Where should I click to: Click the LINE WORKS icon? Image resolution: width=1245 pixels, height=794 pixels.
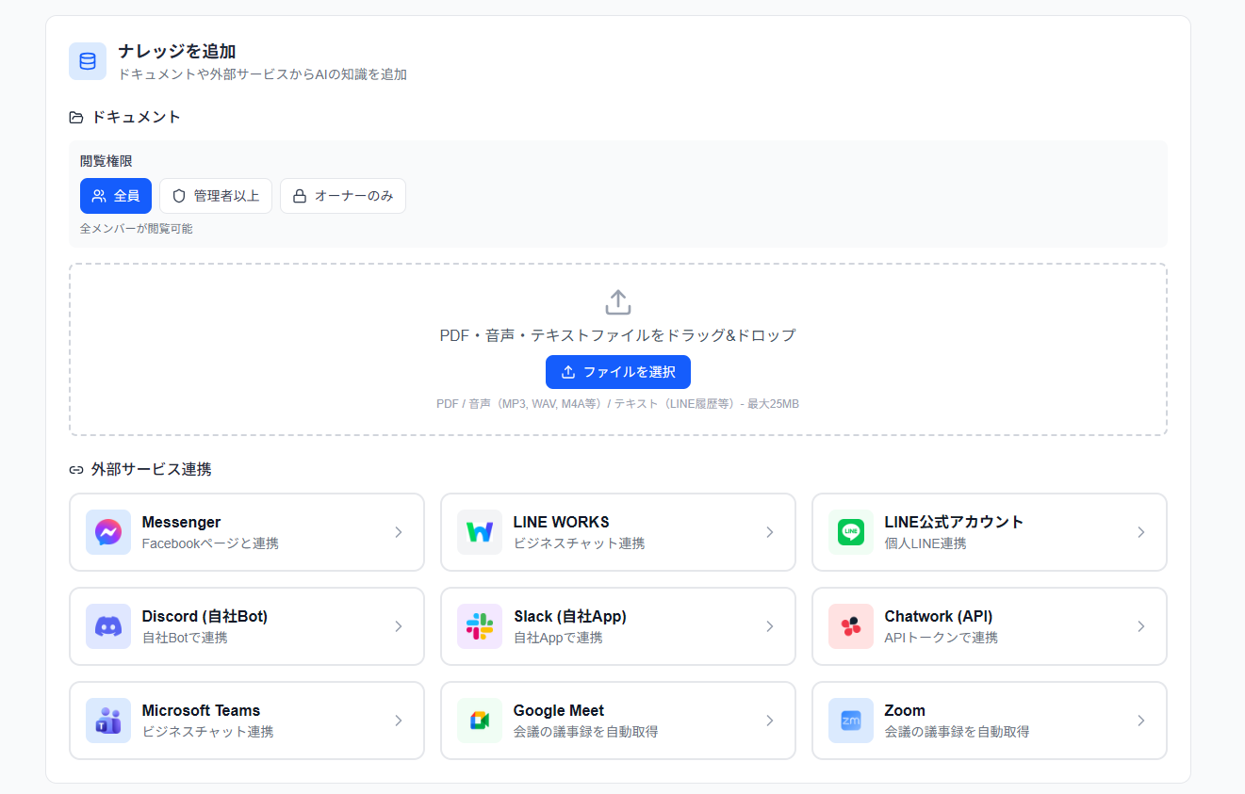pyautogui.click(x=479, y=531)
